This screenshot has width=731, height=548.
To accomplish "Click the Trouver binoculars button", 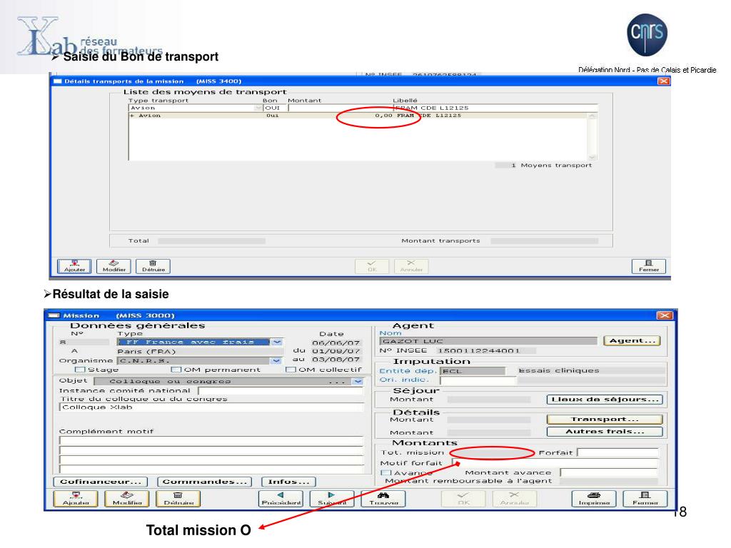I will (383, 499).
